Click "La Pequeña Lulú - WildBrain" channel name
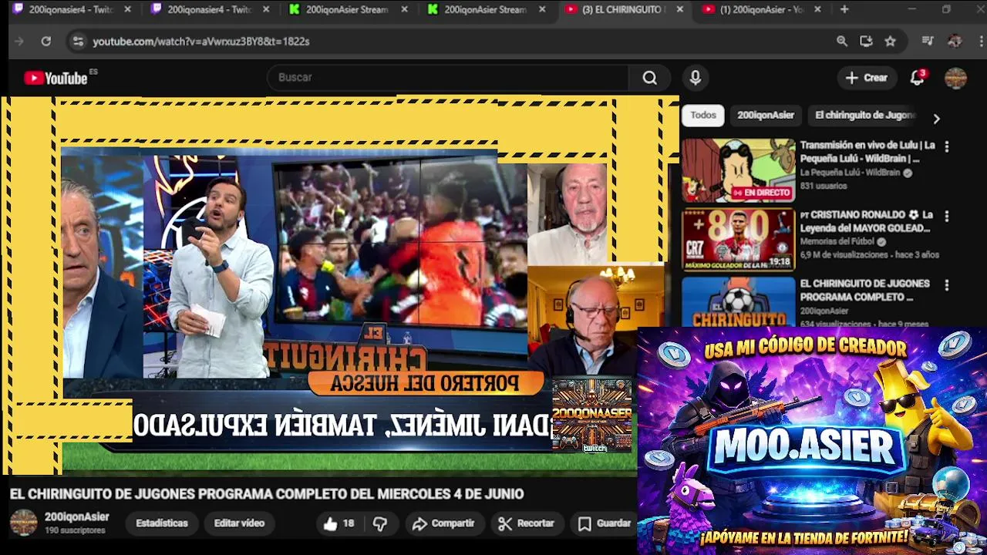The height and width of the screenshot is (555, 987). pyautogui.click(x=850, y=173)
